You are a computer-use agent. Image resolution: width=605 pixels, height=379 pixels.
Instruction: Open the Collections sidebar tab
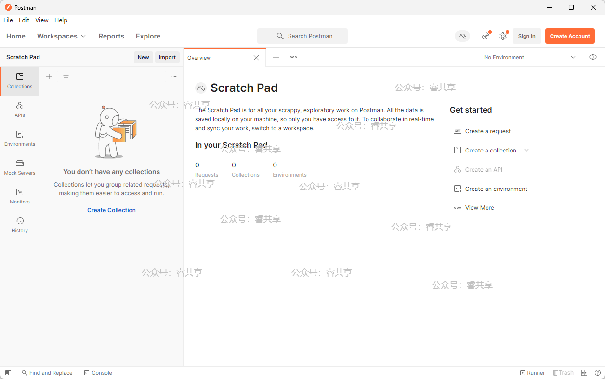coord(20,81)
